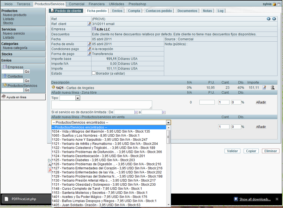This screenshot has width=283, height=208.
Task: Click dropdown list scroll down arrow
Action: coord(168,204)
